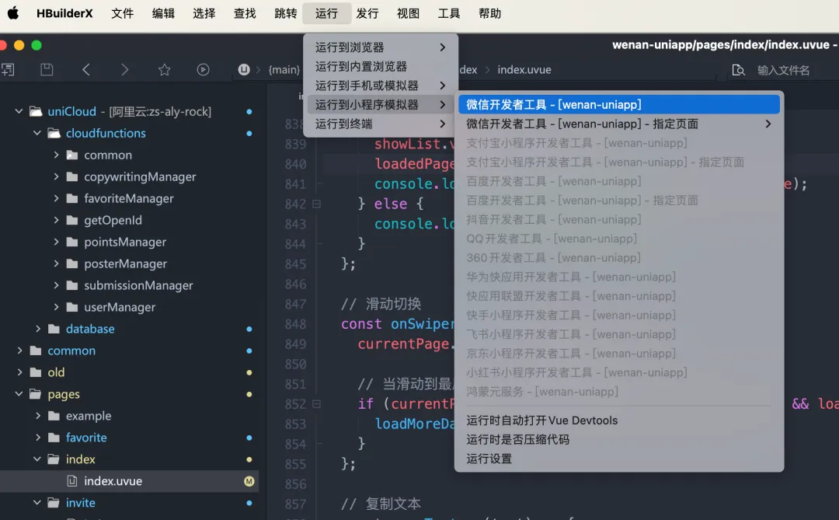Click the bookmark star icon
Screen dimensions: 839x520
(x=164, y=70)
